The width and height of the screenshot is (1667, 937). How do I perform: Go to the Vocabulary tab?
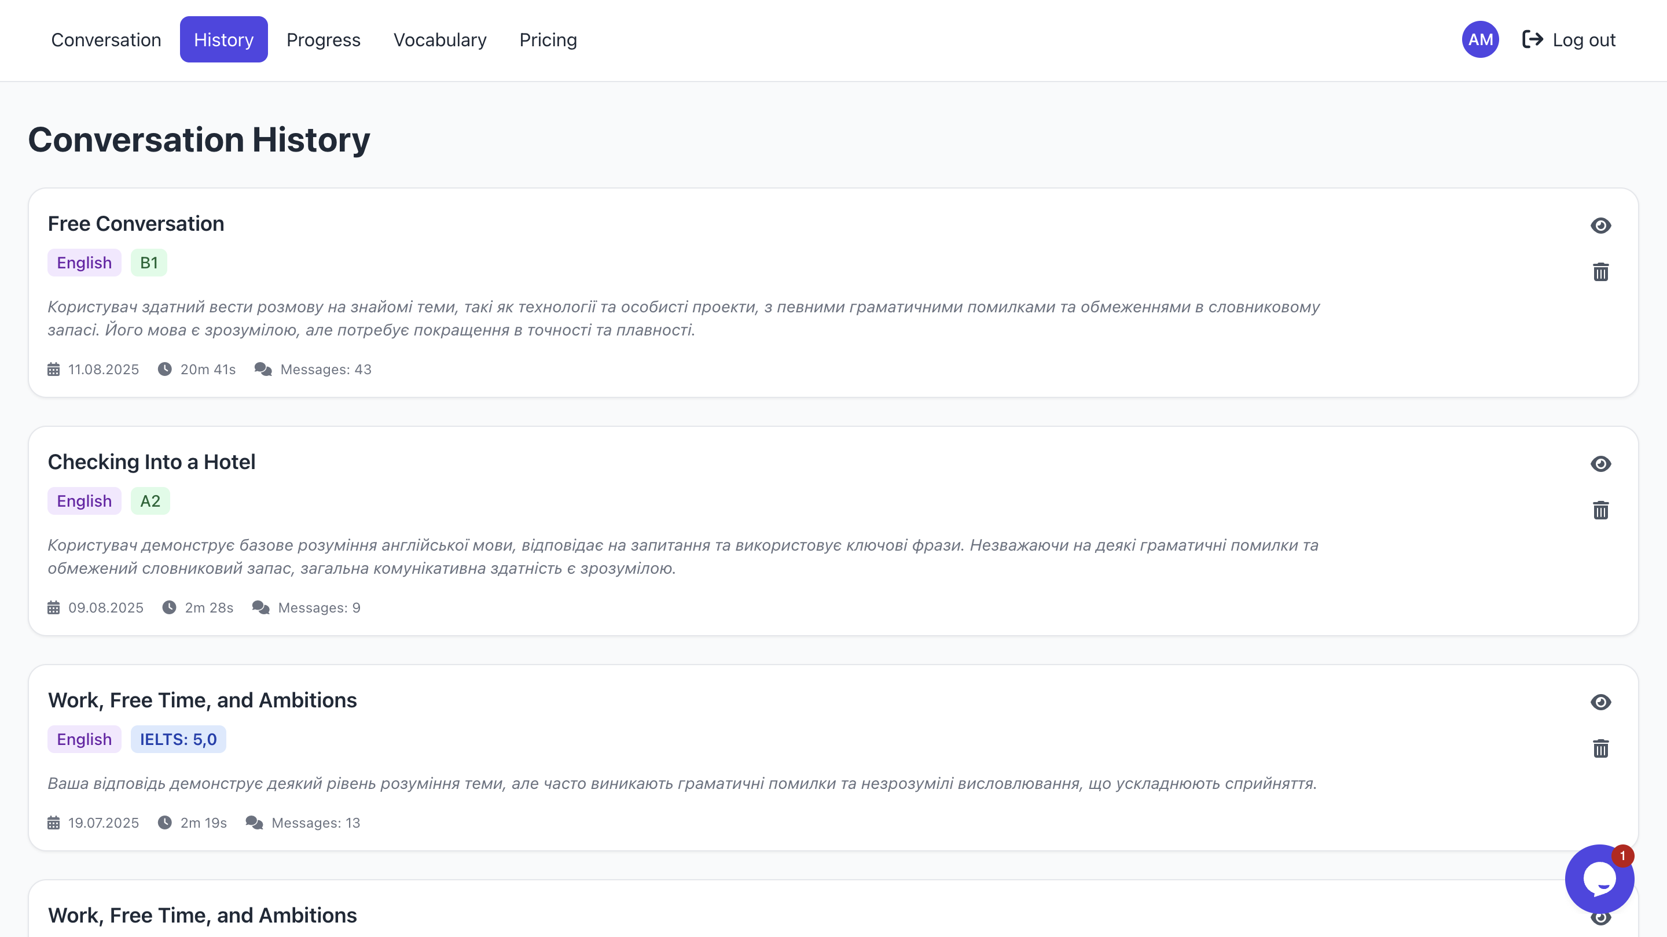point(439,39)
